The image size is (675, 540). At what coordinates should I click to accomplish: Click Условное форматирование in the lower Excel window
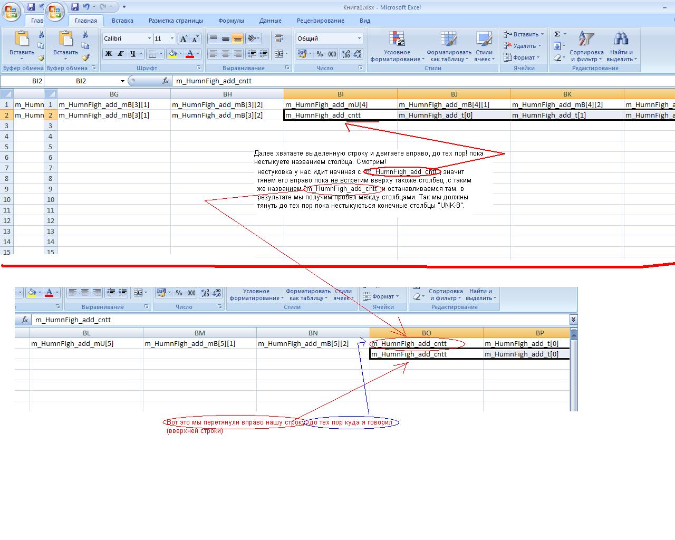tap(256, 294)
